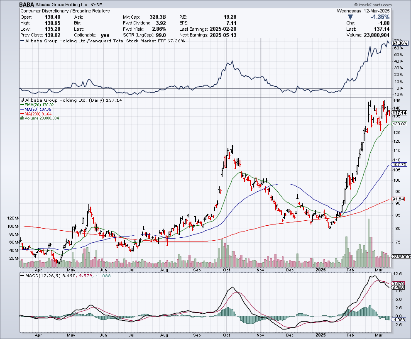Click the P/E value 19.28
The width and height of the screenshot is (411, 339).
click(230, 17)
